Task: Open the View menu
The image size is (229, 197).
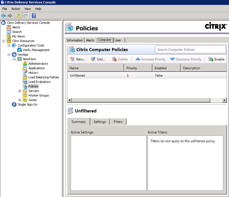Action: [28, 9]
